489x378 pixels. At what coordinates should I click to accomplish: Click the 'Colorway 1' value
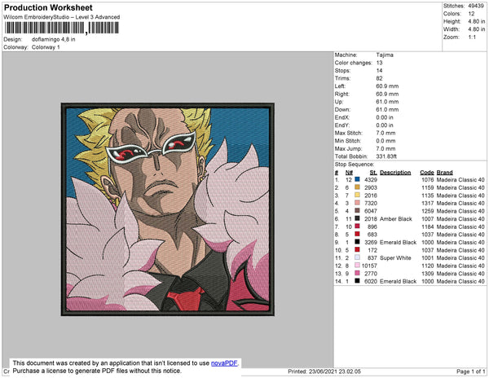[46, 47]
